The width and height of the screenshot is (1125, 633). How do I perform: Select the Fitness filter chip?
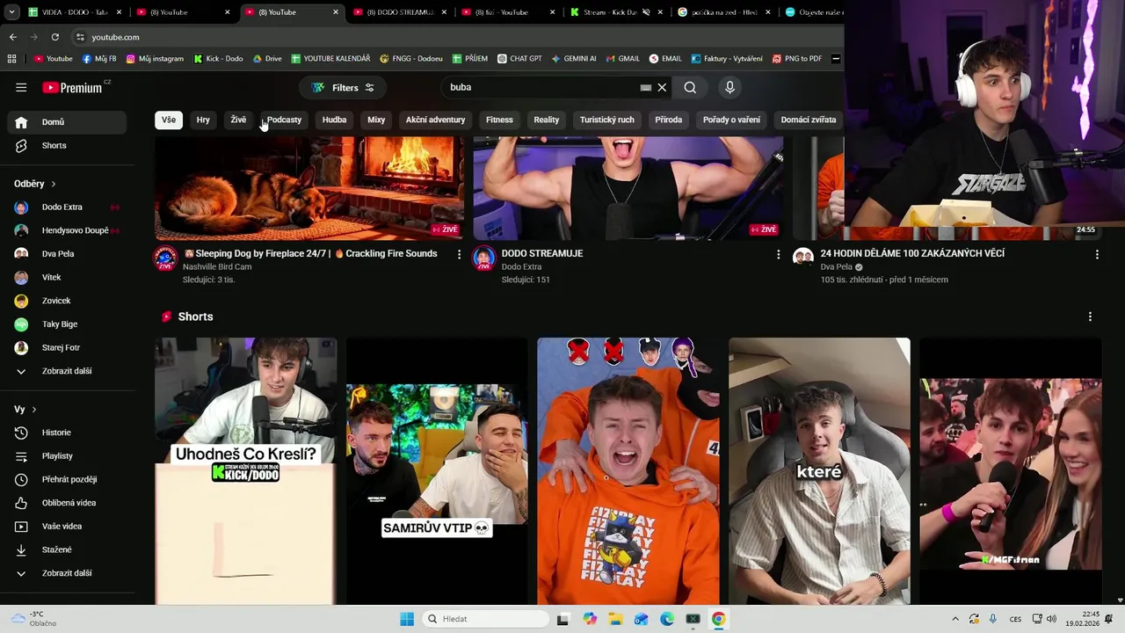(499, 120)
